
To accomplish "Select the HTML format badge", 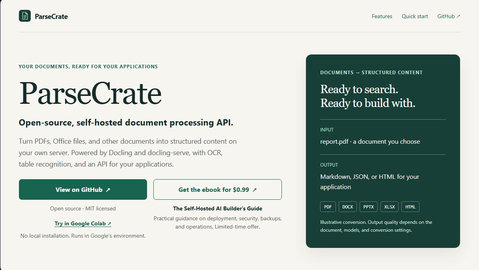I will pyautogui.click(x=410, y=207).
